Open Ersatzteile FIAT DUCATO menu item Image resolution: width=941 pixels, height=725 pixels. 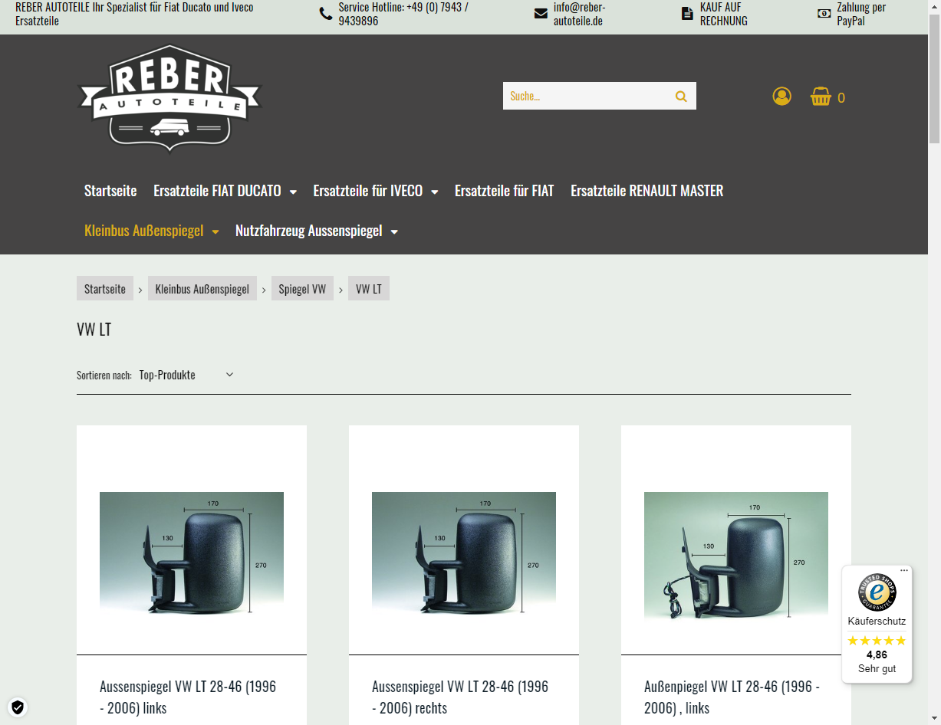pyautogui.click(x=217, y=191)
